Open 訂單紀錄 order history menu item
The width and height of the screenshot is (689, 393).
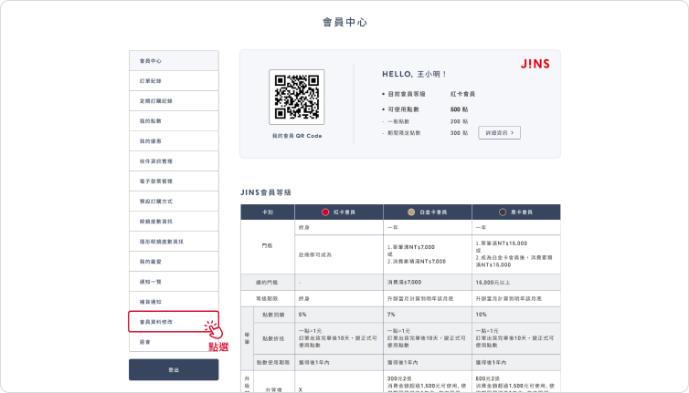174,81
